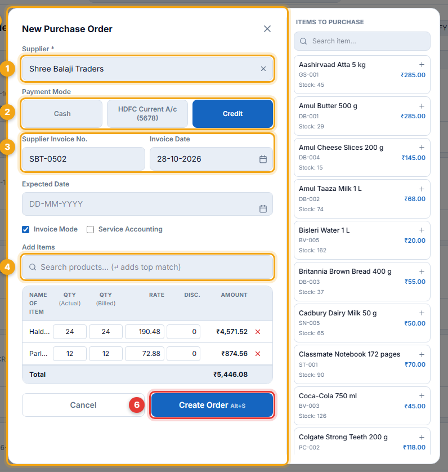Open the Invoice Date calendar picker

pyautogui.click(x=263, y=159)
